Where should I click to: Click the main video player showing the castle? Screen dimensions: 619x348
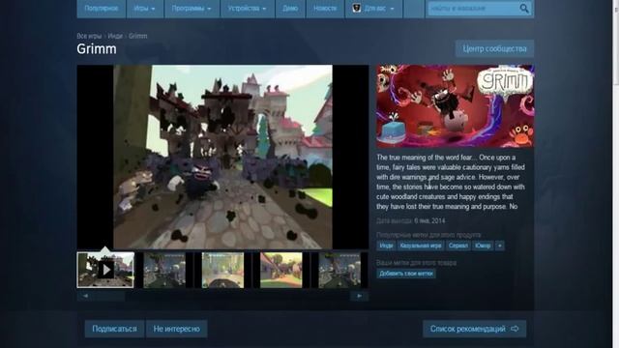tap(222, 157)
